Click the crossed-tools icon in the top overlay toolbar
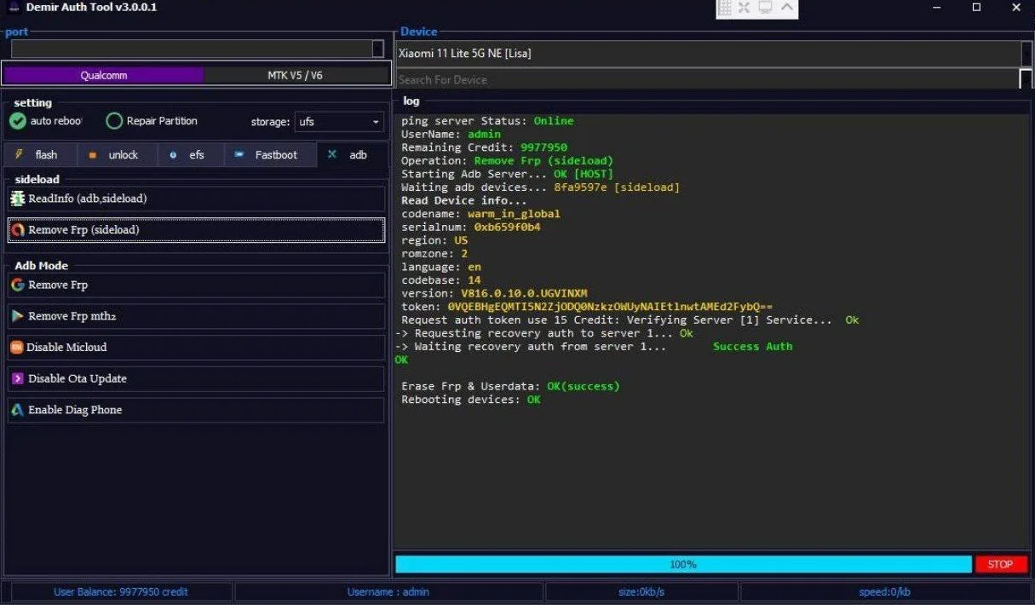Viewport: 1035px width, 605px height. (745, 8)
